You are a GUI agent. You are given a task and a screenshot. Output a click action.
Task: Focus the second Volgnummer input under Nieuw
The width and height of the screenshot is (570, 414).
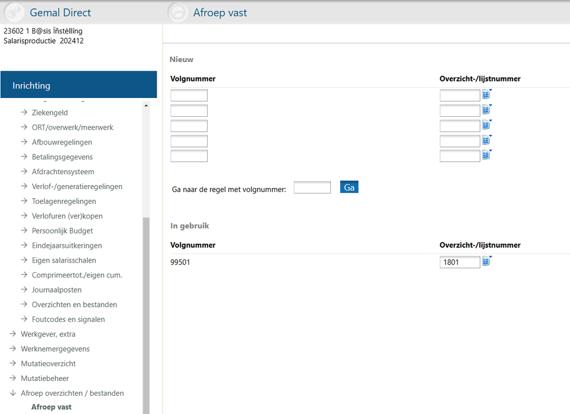(x=189, y=110)
